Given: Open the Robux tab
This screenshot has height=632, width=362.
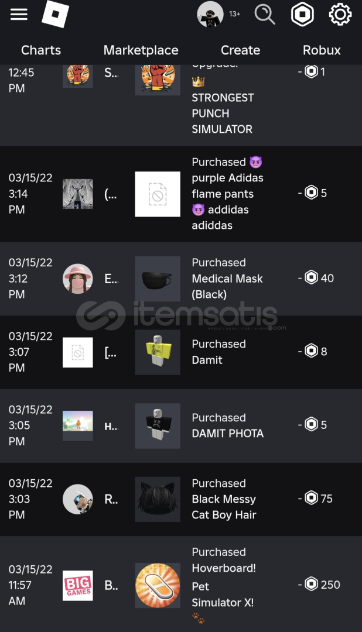Looking at the screenshot, I should coord(322,50).
